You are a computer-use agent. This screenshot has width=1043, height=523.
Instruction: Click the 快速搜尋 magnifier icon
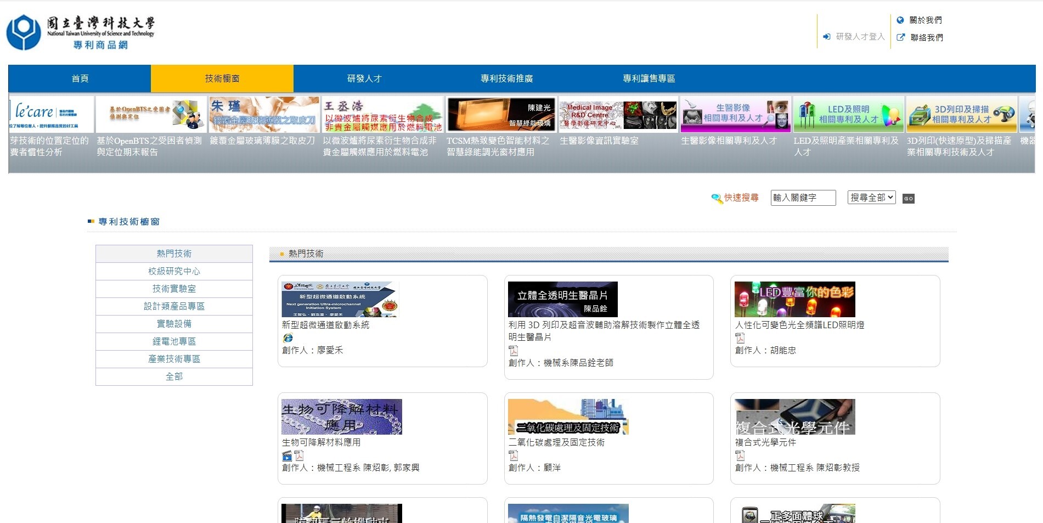coord(717,198)
